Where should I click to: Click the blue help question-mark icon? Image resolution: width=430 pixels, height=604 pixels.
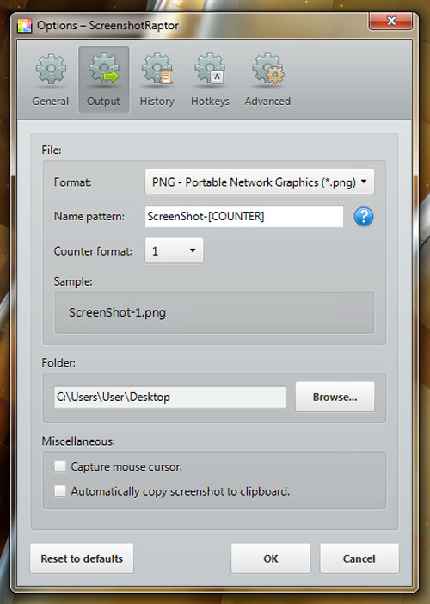pos(364,217)
